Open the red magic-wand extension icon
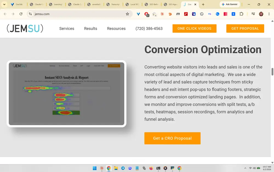 tap(186, 14)
